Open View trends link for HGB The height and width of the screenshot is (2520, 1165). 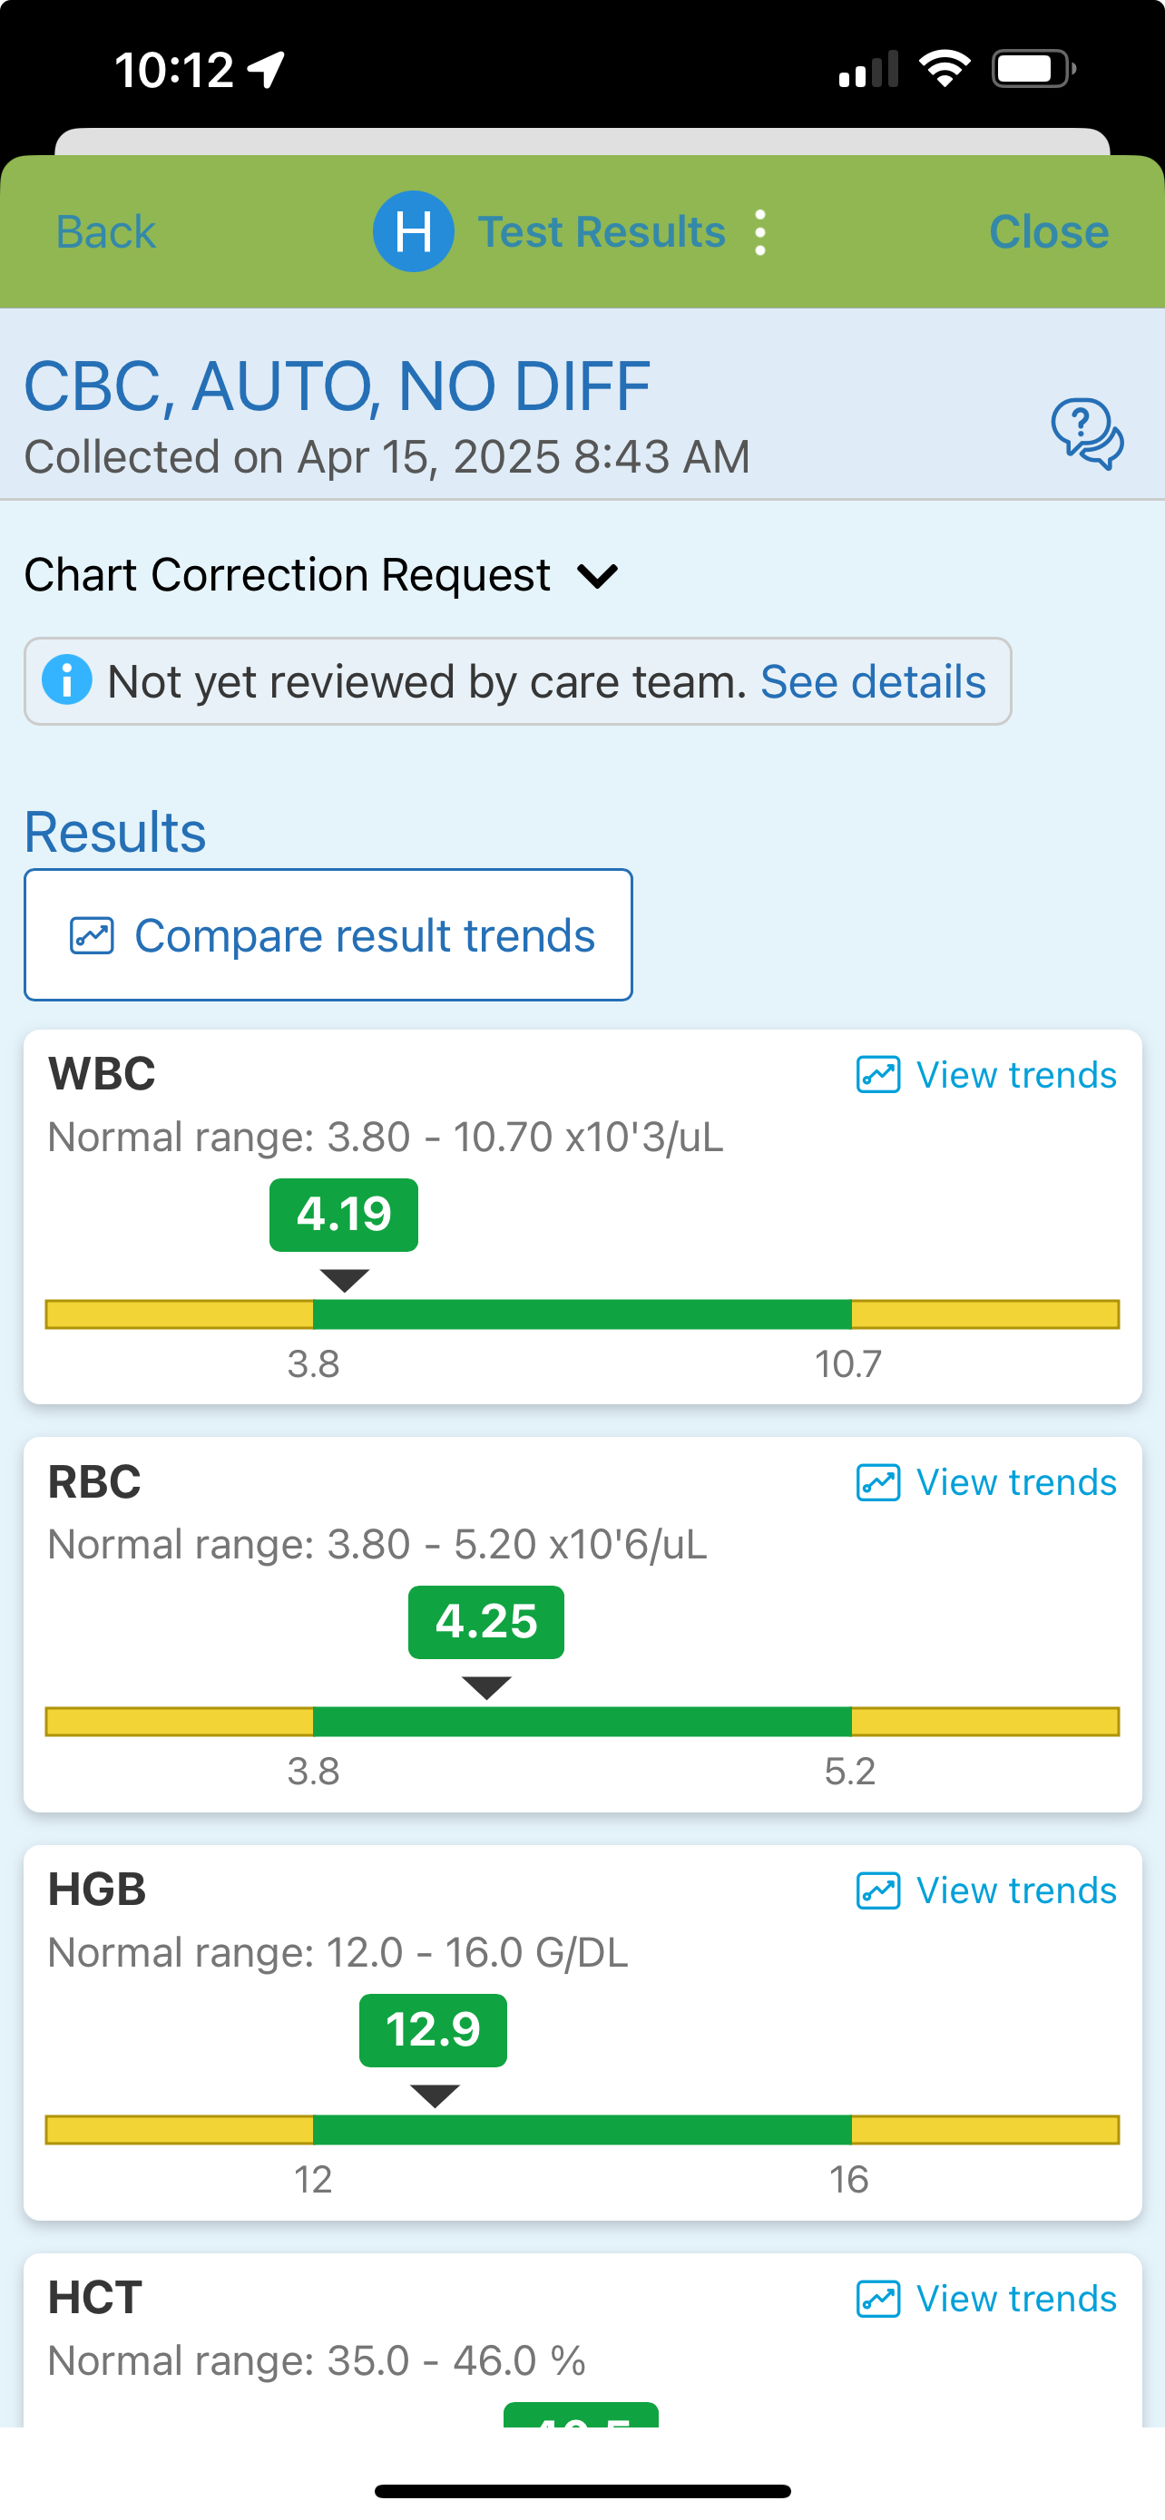[x=1015, y=1891]
